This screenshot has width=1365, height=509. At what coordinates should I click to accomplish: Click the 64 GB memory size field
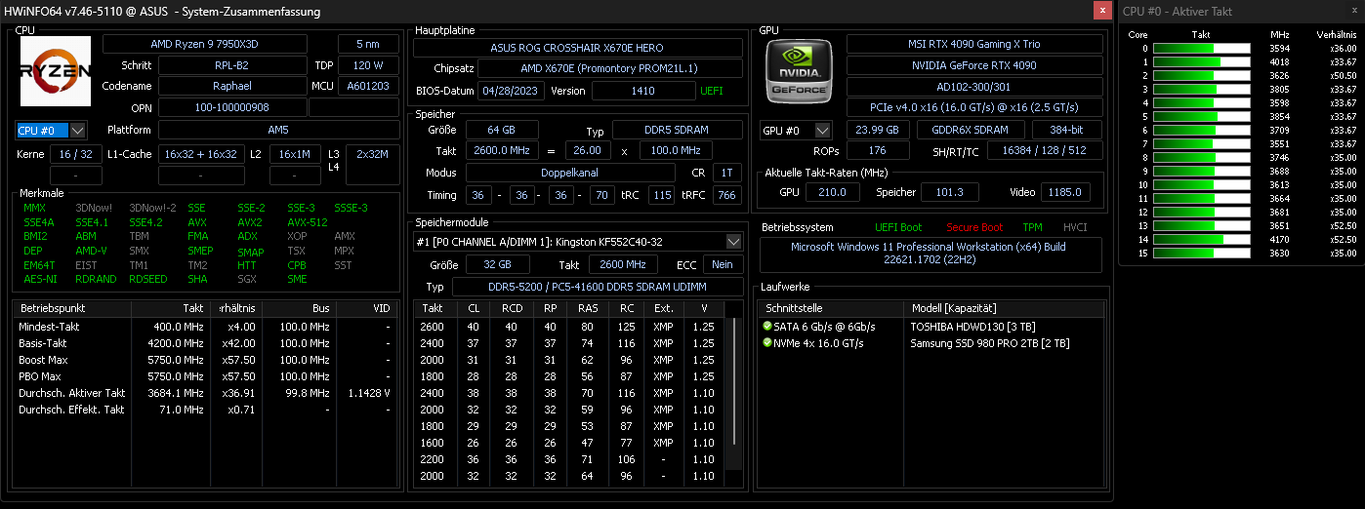[x=502, y=130]
